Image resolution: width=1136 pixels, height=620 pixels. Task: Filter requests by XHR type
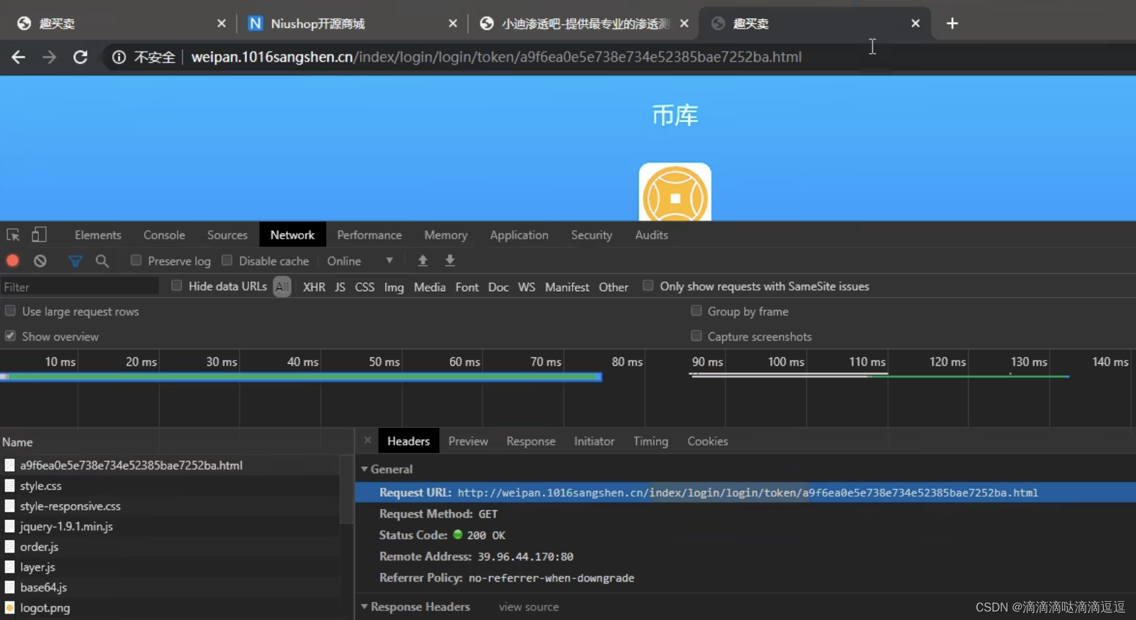pos(314,287)
